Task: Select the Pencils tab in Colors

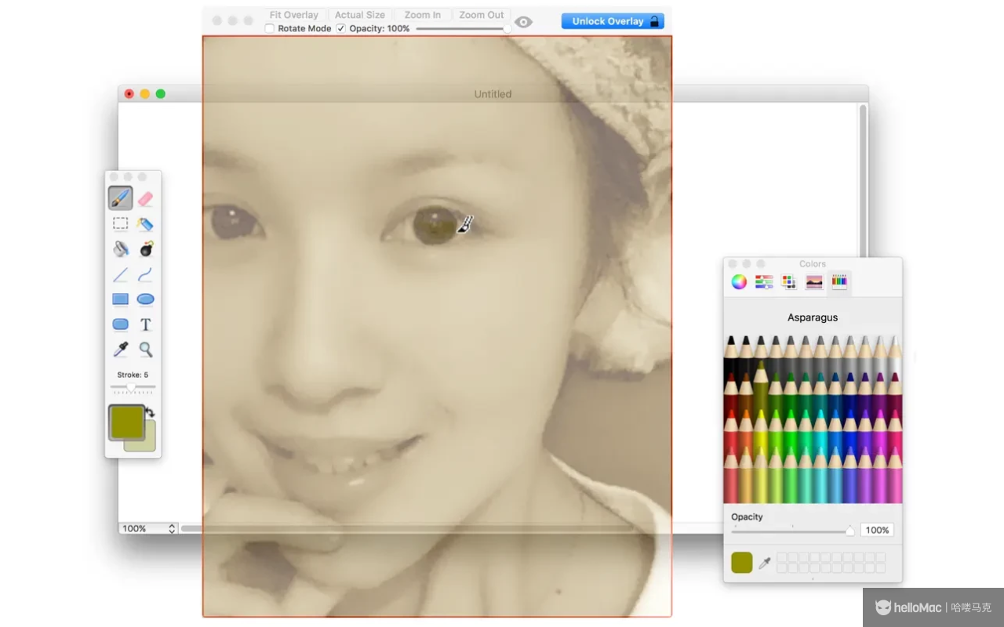Action: tap(839, 282)
